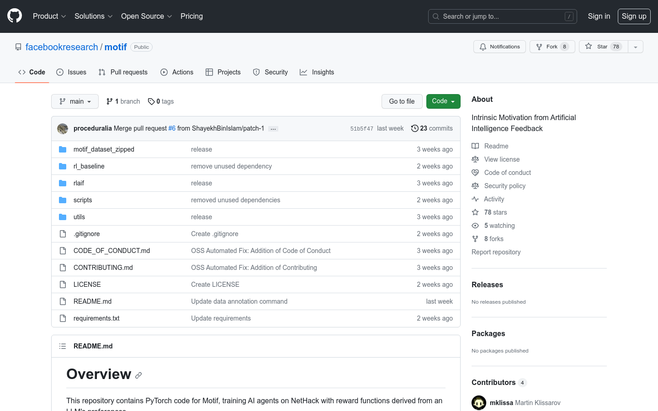View the 0 tags link

[161, 101]
